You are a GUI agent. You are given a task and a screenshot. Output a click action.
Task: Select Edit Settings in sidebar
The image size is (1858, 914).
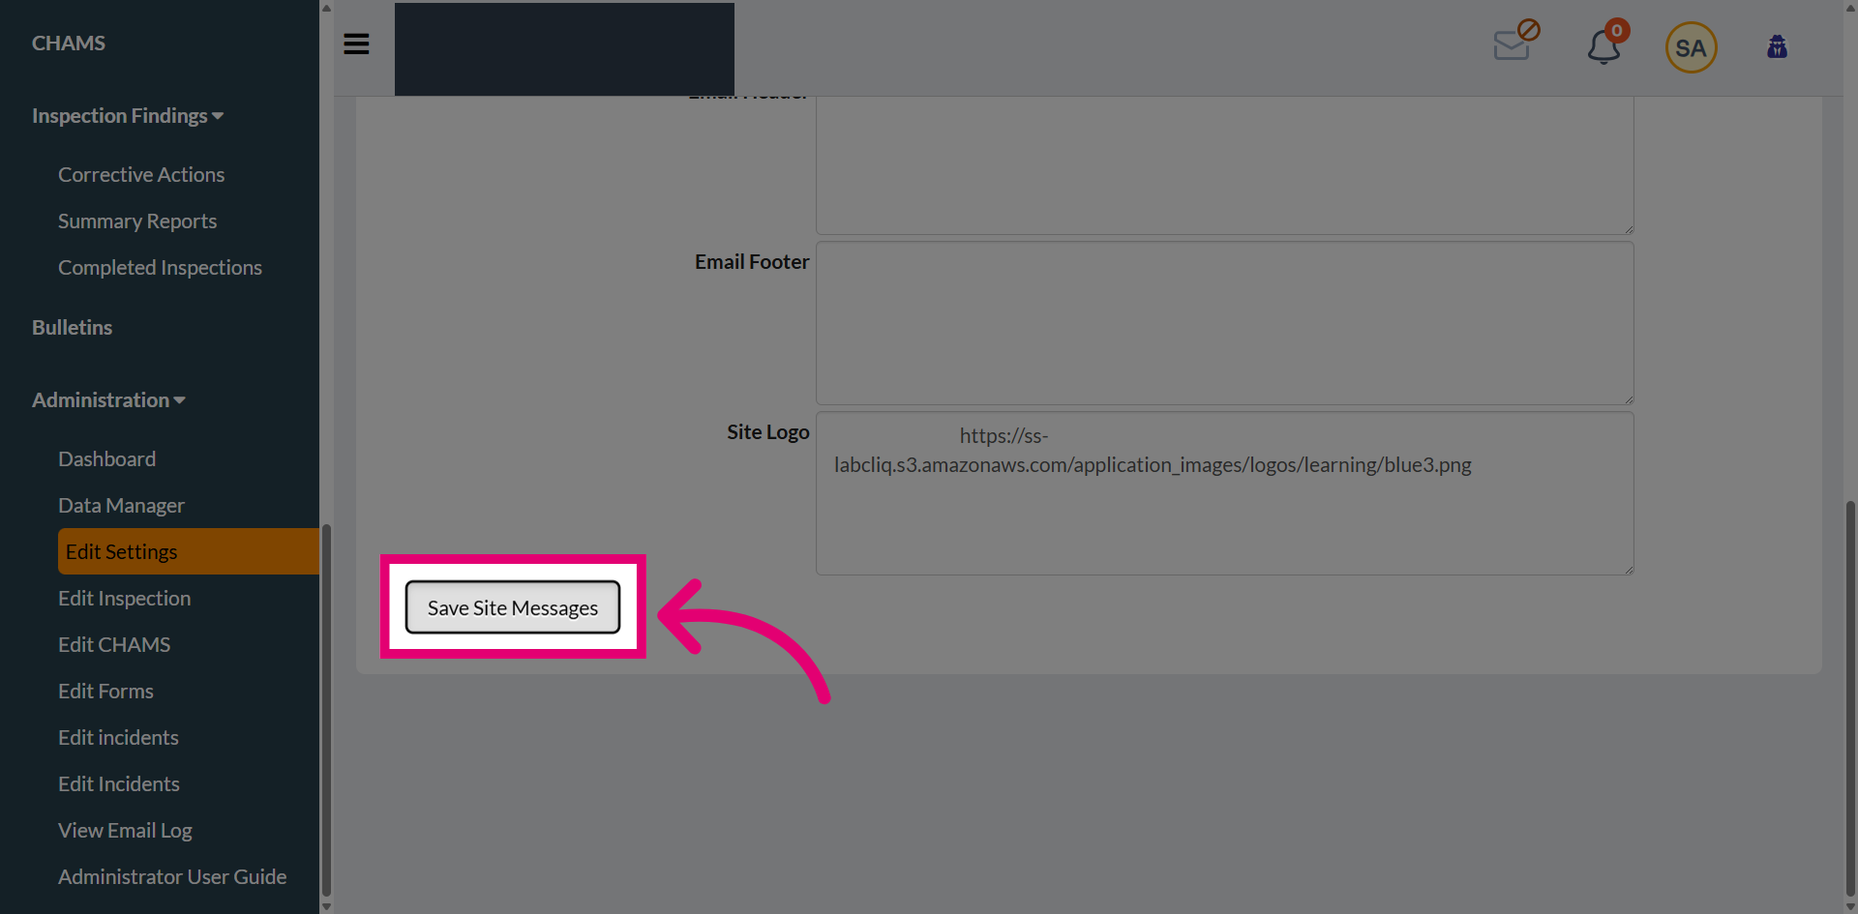tap(188, 551)
